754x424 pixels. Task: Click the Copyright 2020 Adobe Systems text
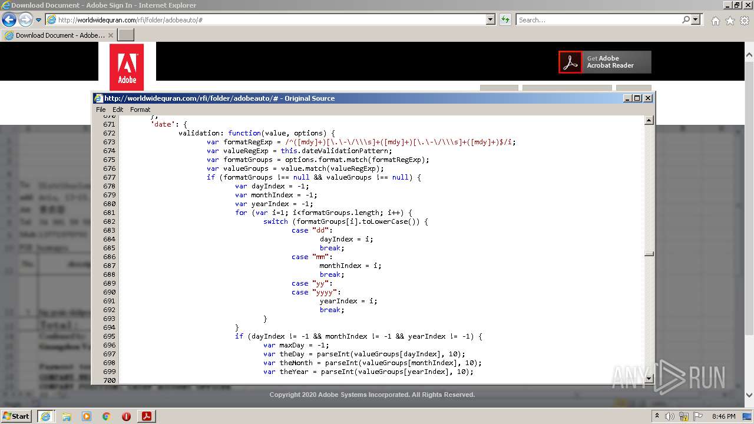[x=372, y=395]
